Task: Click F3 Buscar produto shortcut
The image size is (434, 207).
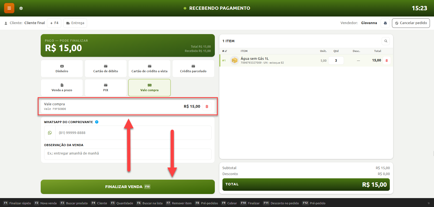Action: (x=74, y=203)
